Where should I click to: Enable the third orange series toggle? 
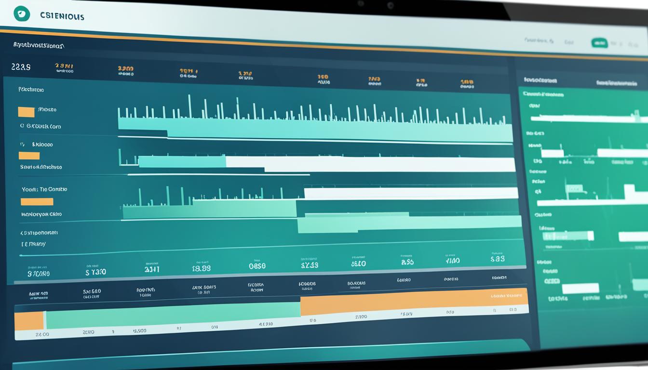[37, 202]
